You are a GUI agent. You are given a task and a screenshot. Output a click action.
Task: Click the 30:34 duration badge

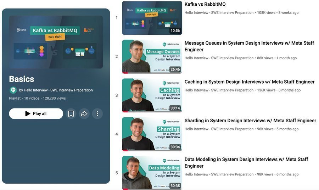tap(175, 147)
